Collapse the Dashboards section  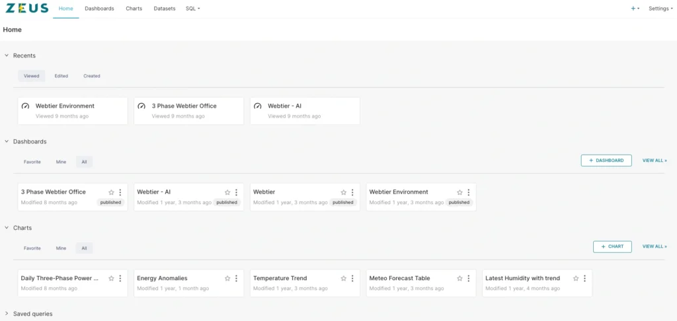[7, 141]
